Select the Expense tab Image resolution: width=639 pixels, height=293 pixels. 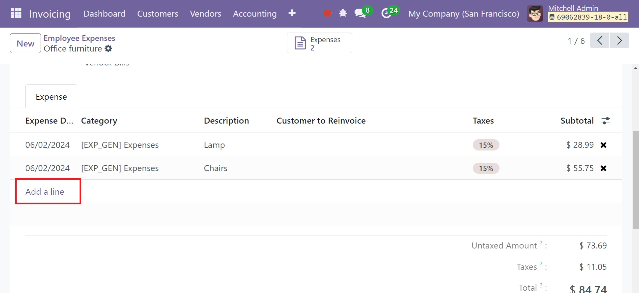pyautogui.click(x=51, y=97)
